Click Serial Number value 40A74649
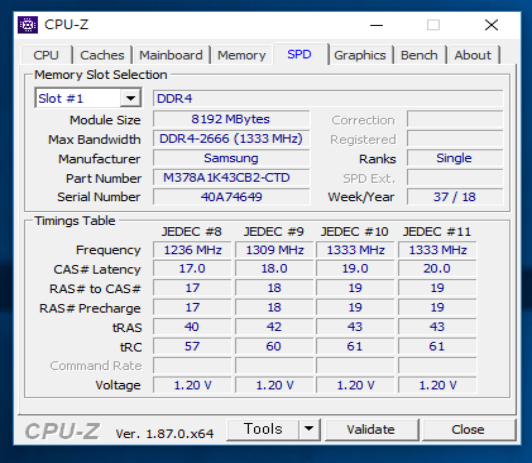532x463 pixels. 231,197
